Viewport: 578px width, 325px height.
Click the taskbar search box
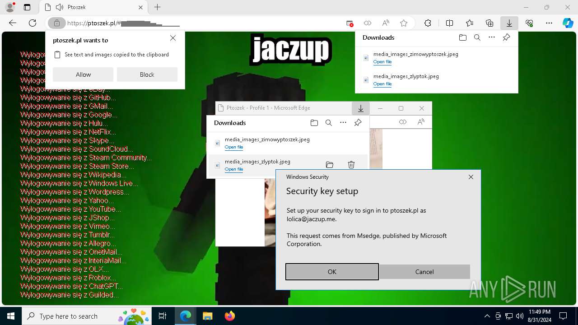87,316
